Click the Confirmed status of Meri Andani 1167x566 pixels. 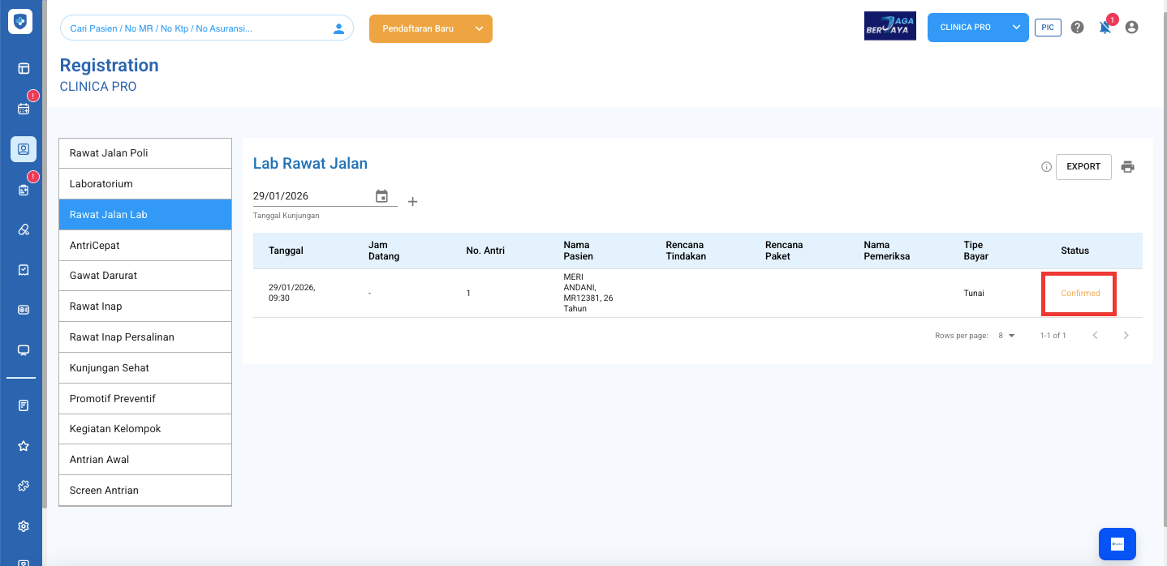point(1079,294)
